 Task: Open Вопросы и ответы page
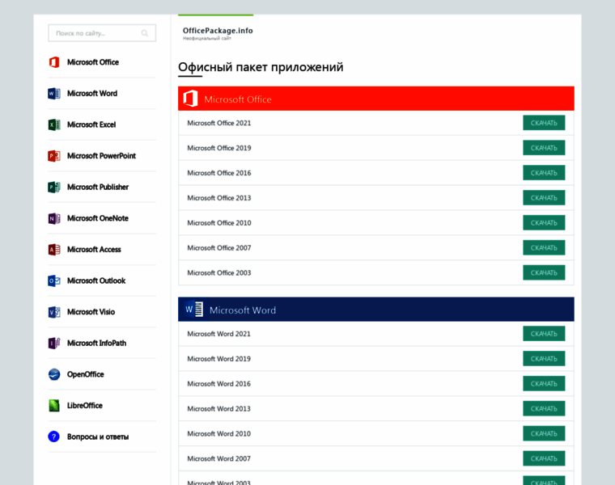[97, 436]
